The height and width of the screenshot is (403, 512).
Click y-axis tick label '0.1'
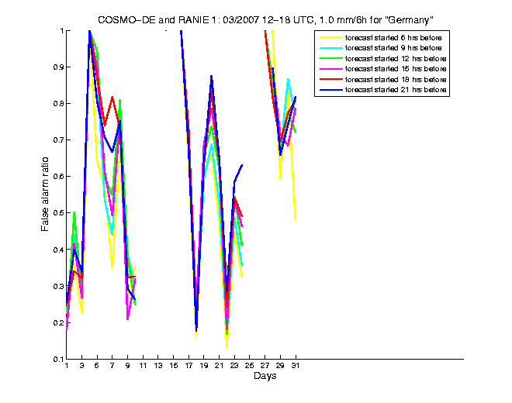click(x=58, y=360)
